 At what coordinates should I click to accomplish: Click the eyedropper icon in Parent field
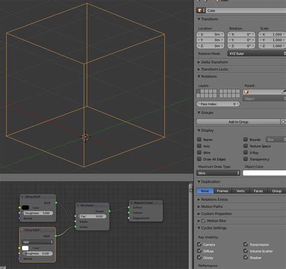click(x=284, y=92)
